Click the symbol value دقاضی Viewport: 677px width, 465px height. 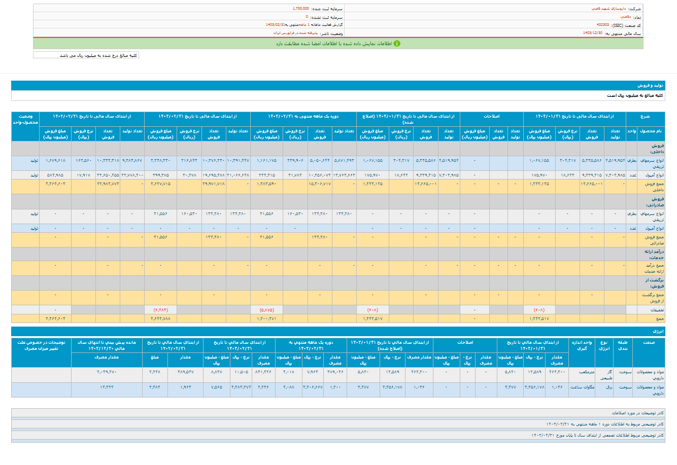click(625, 17)
